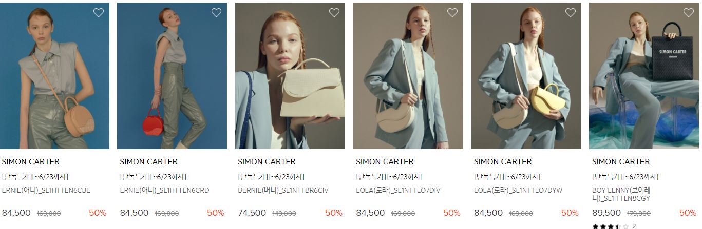Screen dimensions: 702x229
Task: Click the LOLA(로라)_SL1NTTLO7DIV title
Action: point(398,190)
